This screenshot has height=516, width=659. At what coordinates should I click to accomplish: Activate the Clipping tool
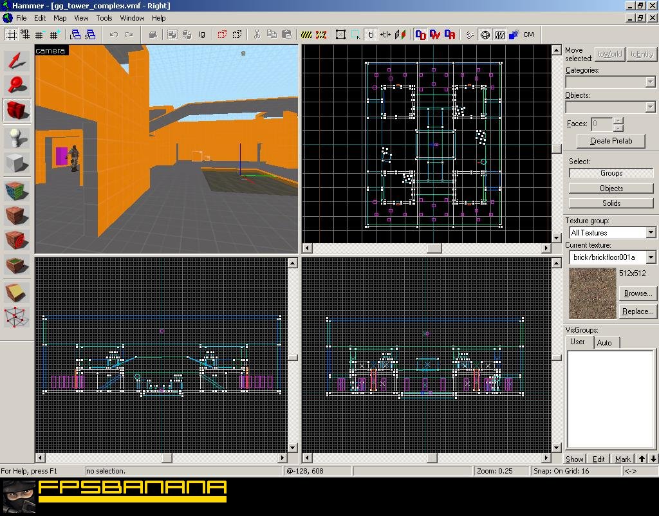tap(15, 291)
